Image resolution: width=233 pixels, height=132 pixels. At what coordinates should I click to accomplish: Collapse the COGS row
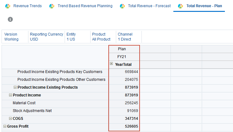point(10,119)
